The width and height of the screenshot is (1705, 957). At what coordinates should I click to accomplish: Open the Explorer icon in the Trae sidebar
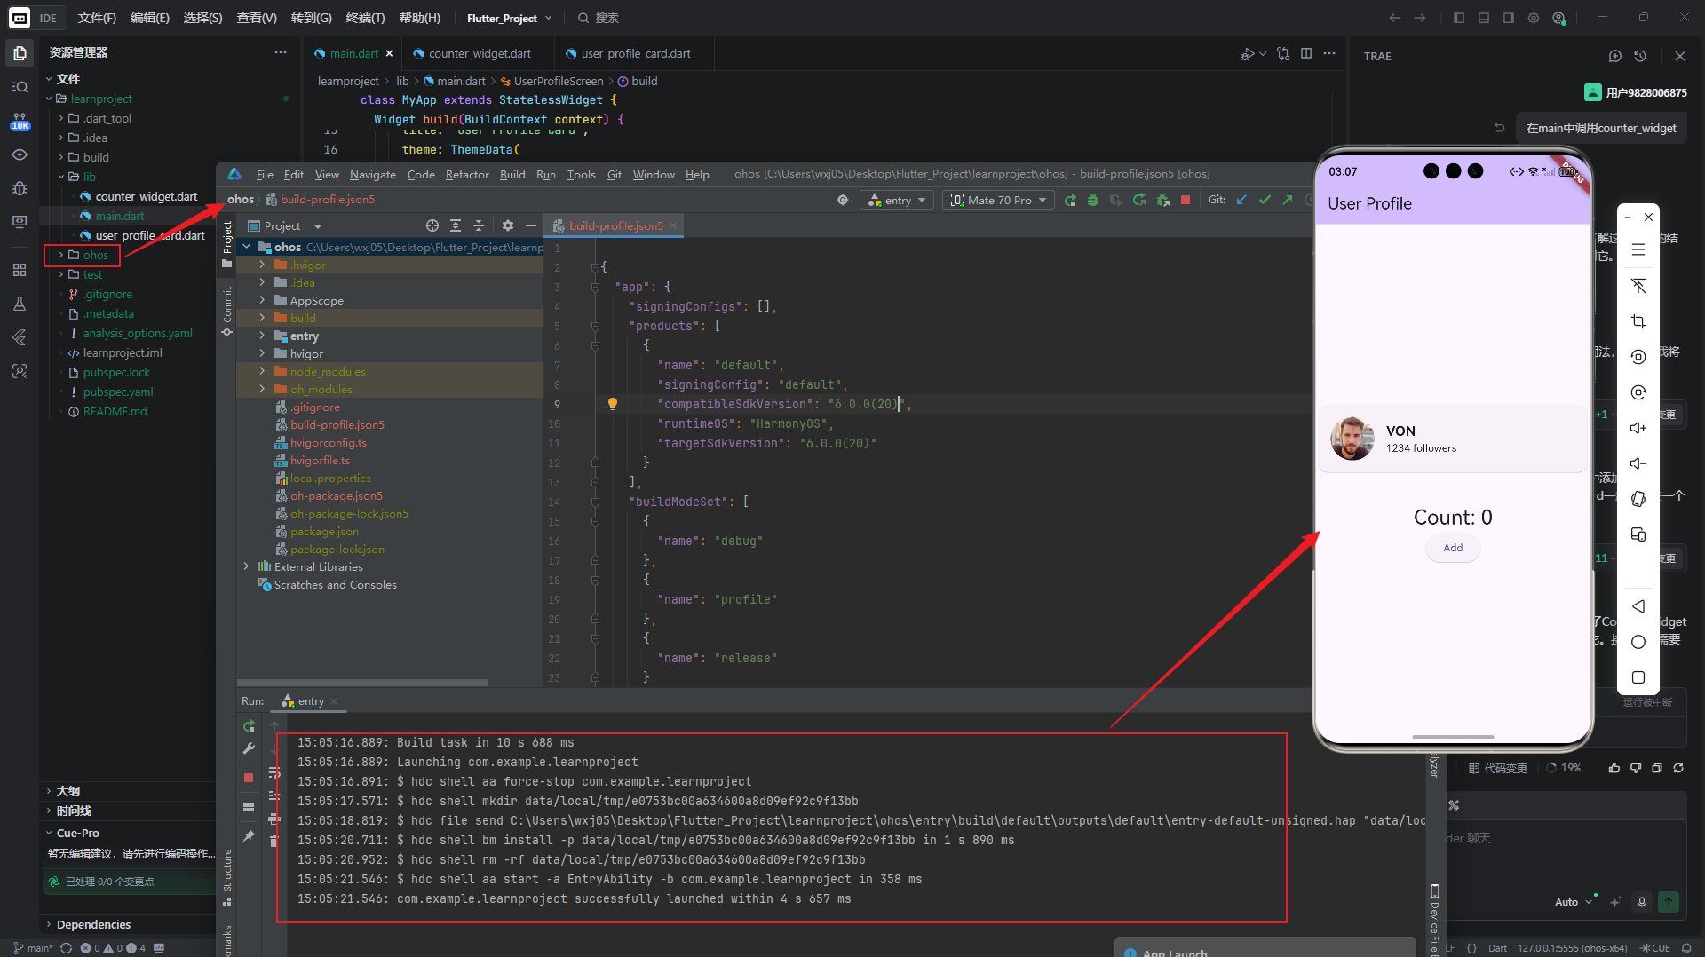click(x=20, y=53)
